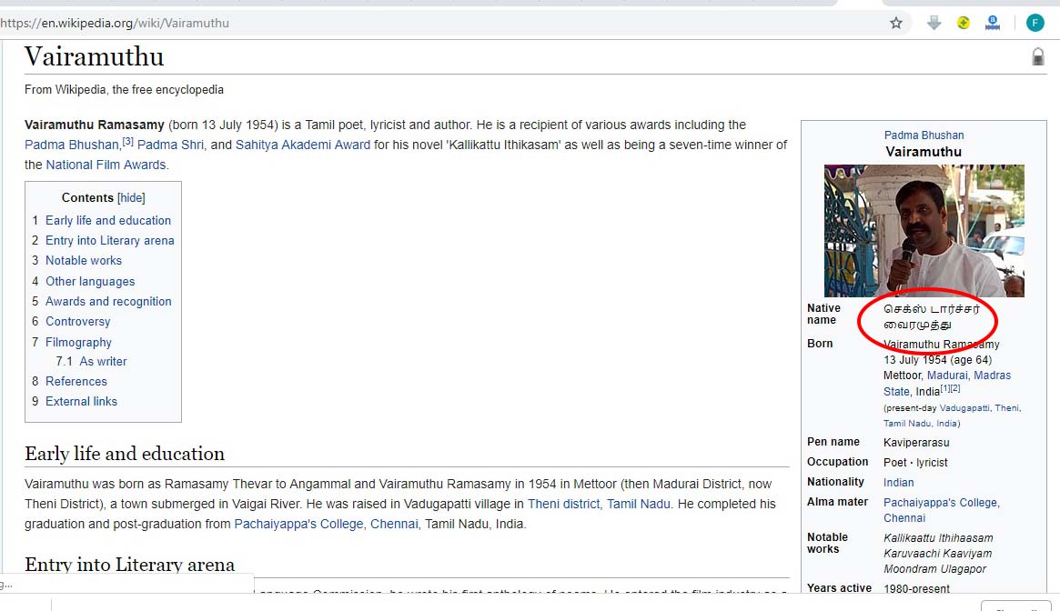1060x611 pixels.
Task: Select the Entry into Literary arena heading
Action: [130, 565]
